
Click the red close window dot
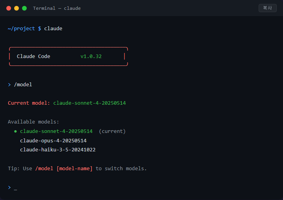9,8
